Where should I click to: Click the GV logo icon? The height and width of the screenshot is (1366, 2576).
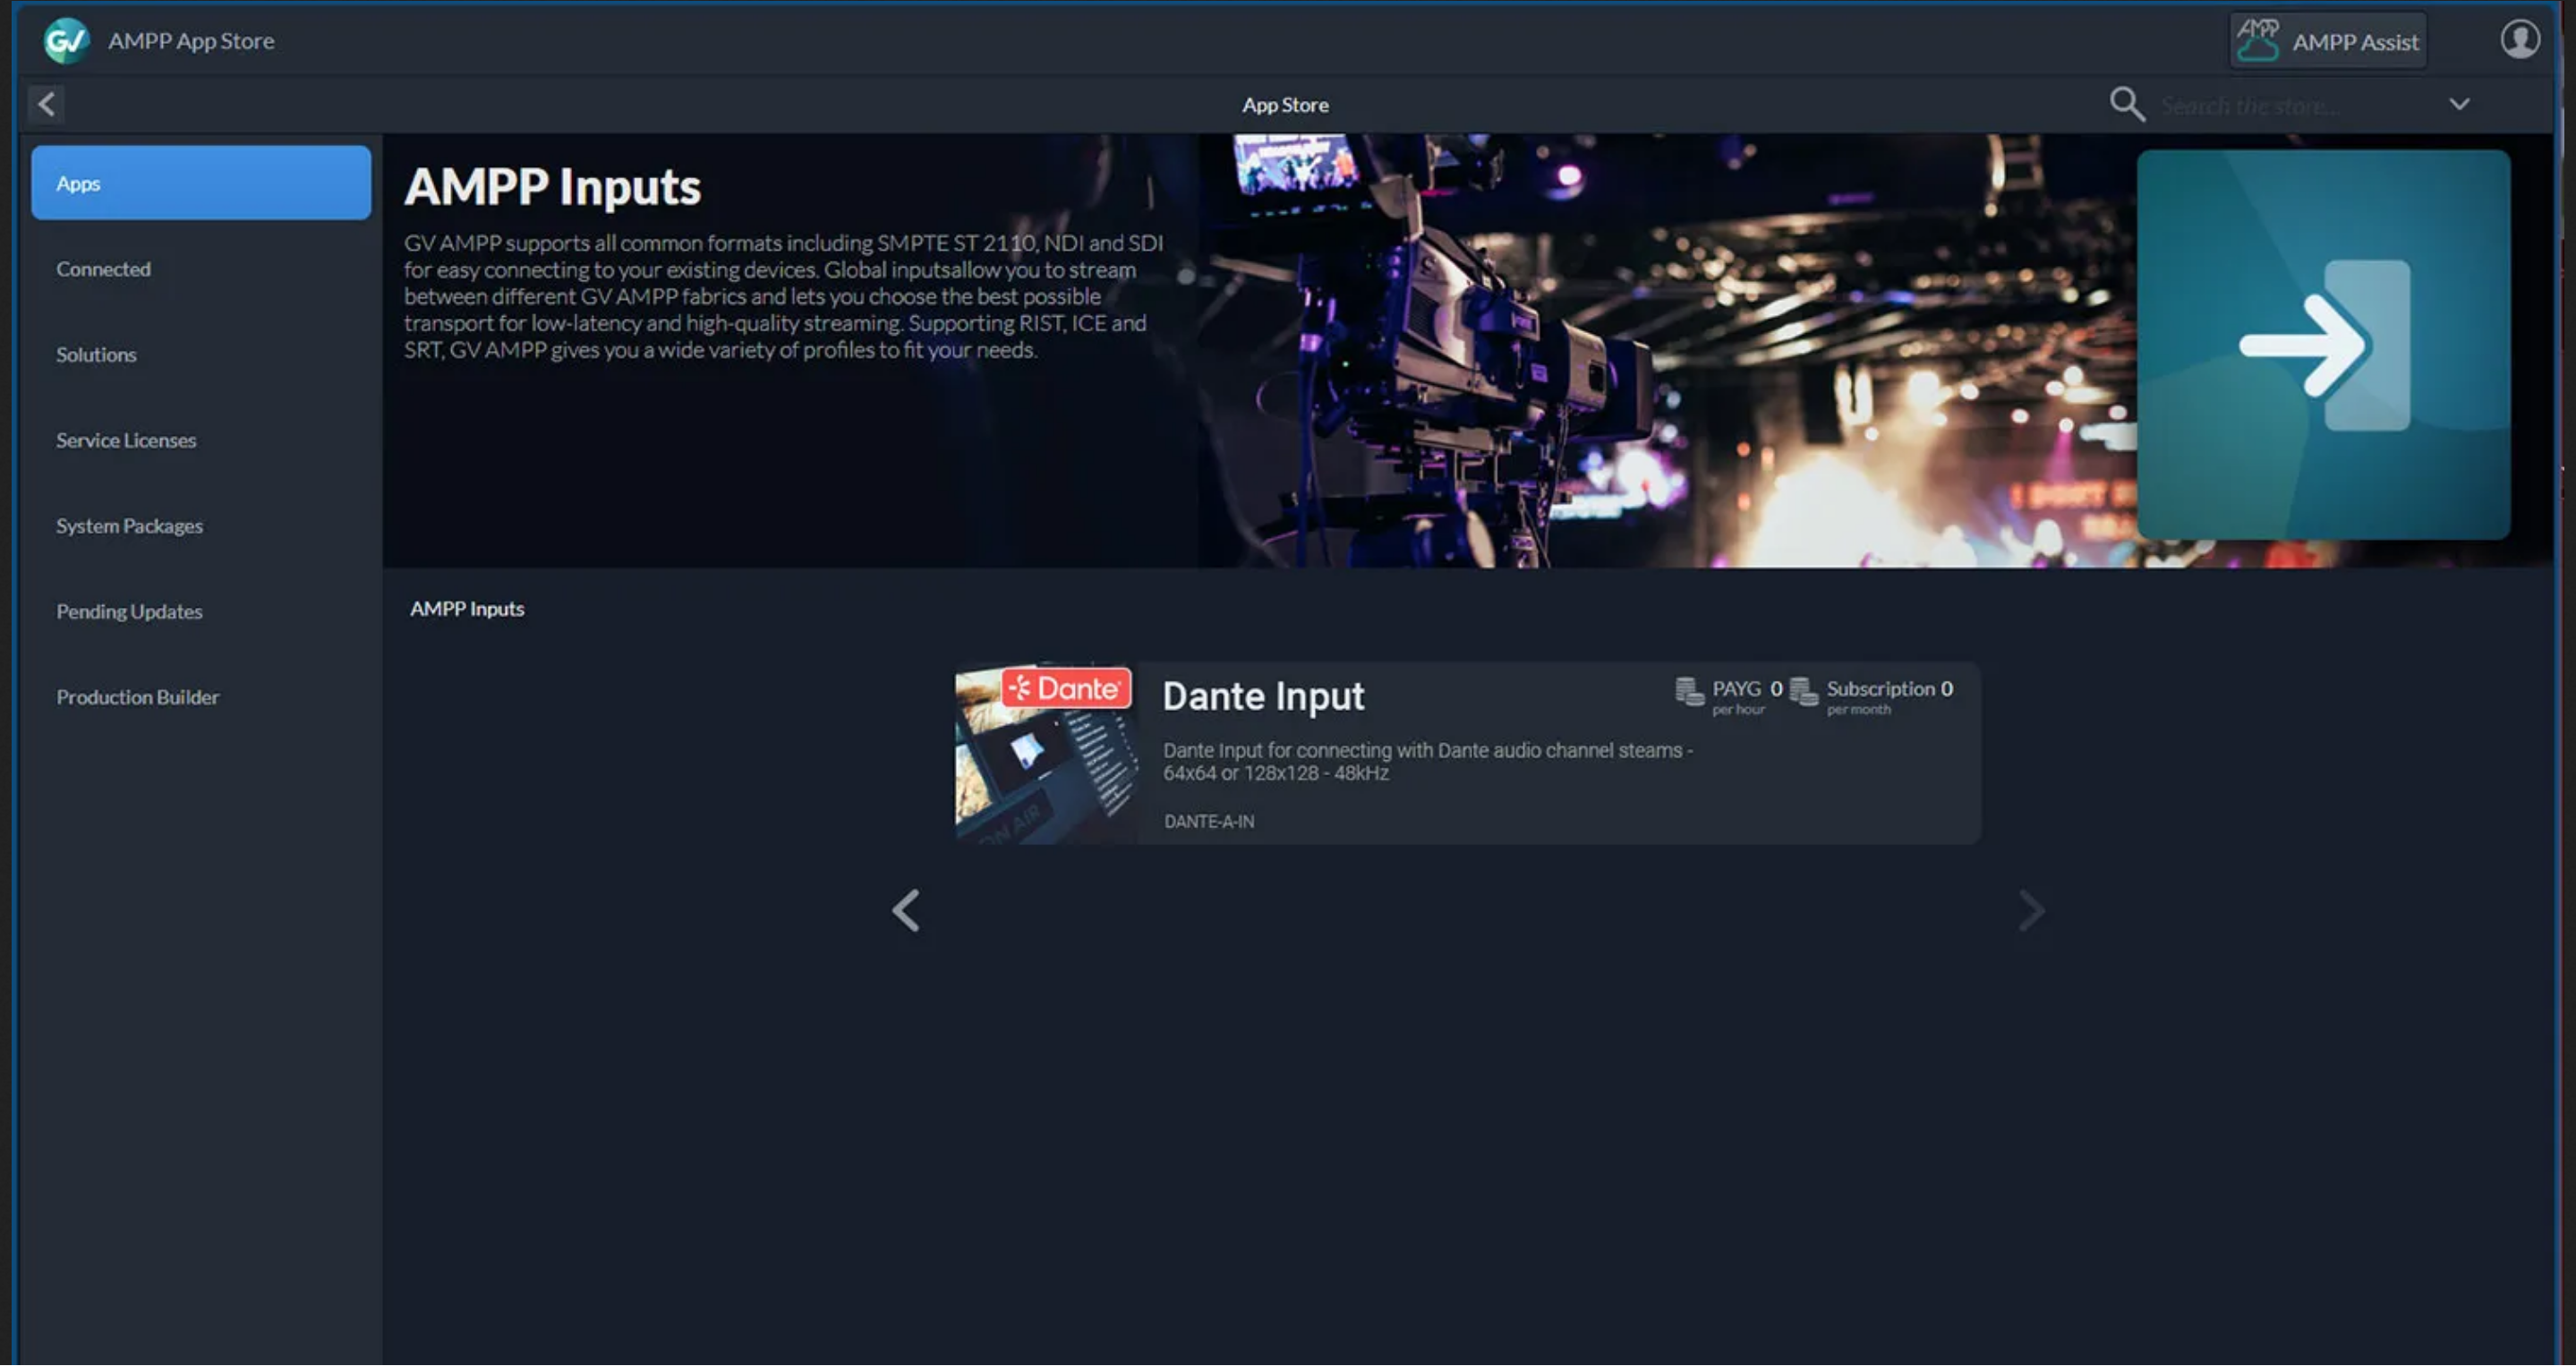[66, 41]
